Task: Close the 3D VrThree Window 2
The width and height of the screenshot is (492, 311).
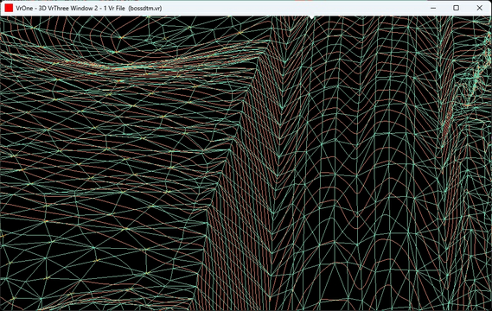Action: [479, 8]
